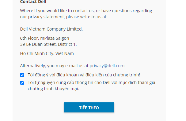Uncheck the 'Tôi đồng ý với điều khoản' checkbox

(x=22, y=75)
